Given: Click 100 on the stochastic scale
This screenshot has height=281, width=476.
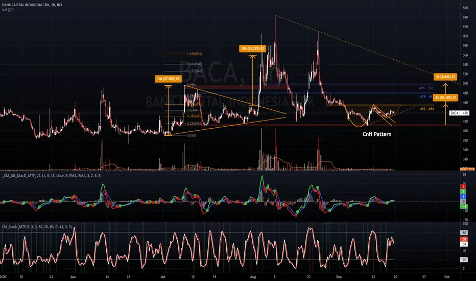Looking at the screenshot, I should point(465,224).
